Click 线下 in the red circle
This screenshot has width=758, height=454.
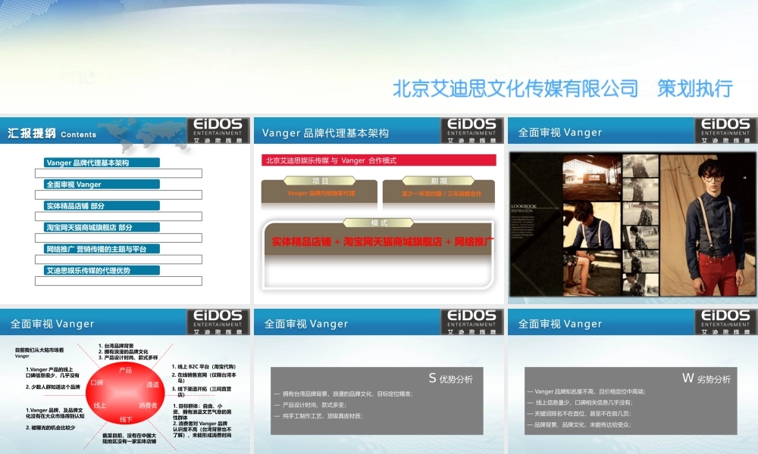(126, 420)
